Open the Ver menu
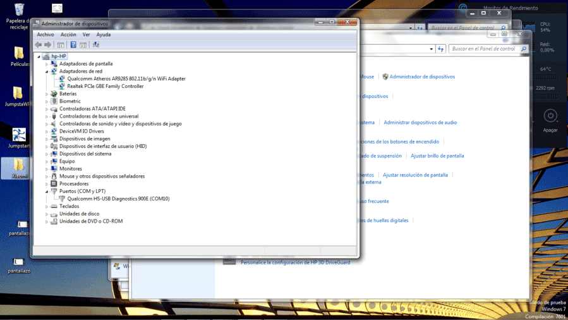The width and height of the screenshot is (568, 320). point(86,35)
